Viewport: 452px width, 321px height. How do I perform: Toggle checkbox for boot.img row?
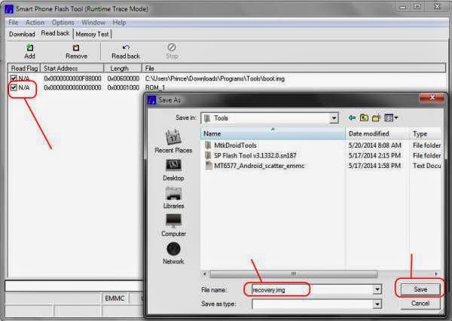(x=14, y=78)
